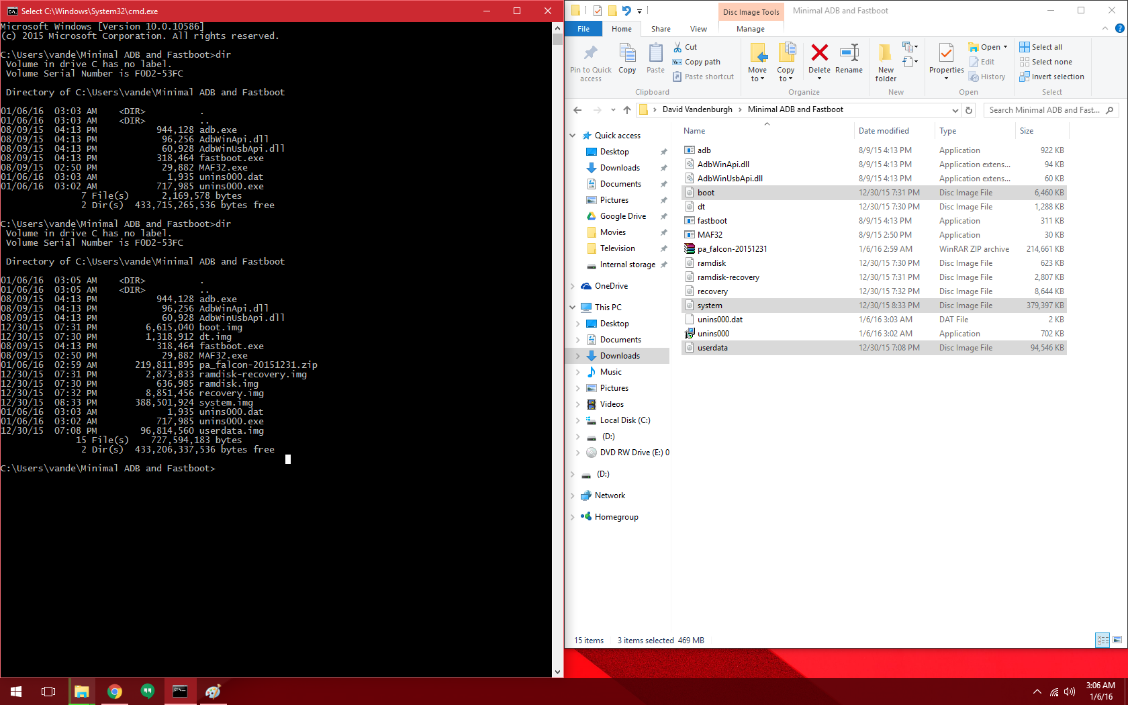Click the Disc Image Tools tab
Image resolution: width=1128 pixels, height=705 pixels.
[x=751, y=11]
